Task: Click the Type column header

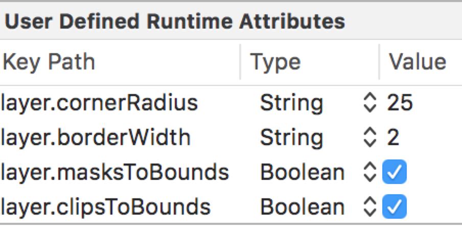Action: pyautogui.click(x=275, y=62)
